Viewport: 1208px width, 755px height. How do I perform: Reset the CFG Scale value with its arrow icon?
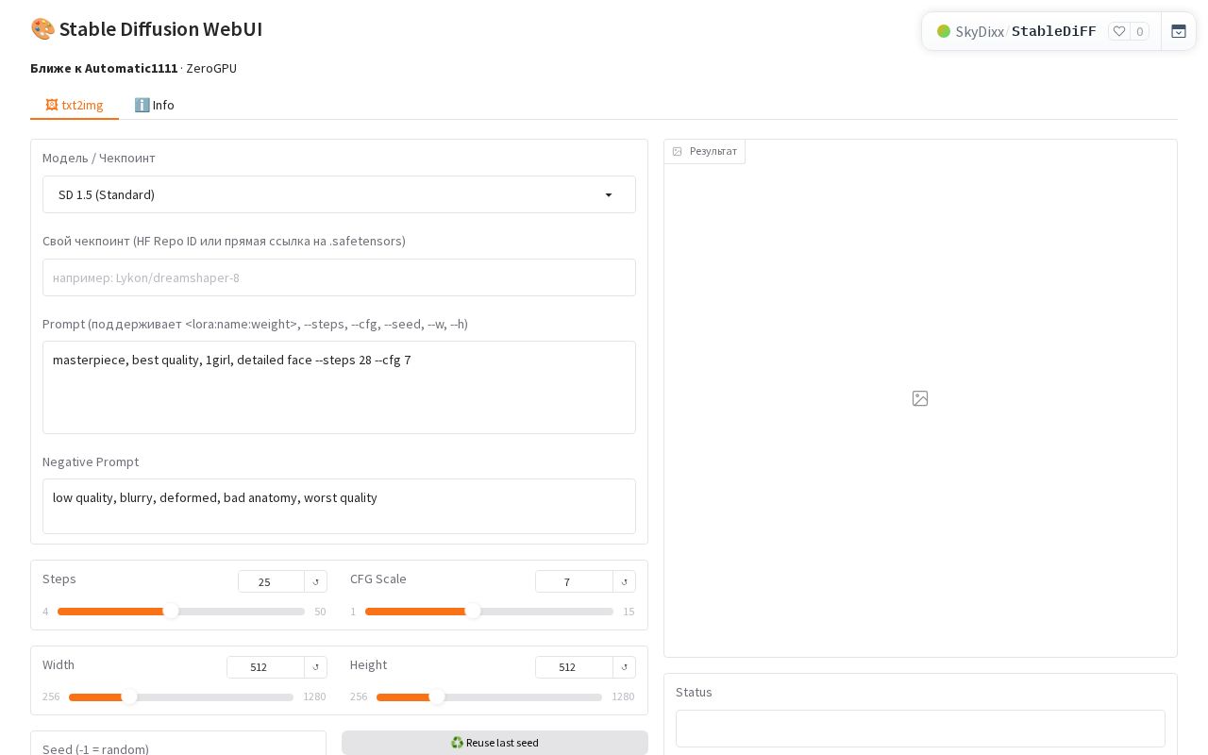(x=625, y=582)
